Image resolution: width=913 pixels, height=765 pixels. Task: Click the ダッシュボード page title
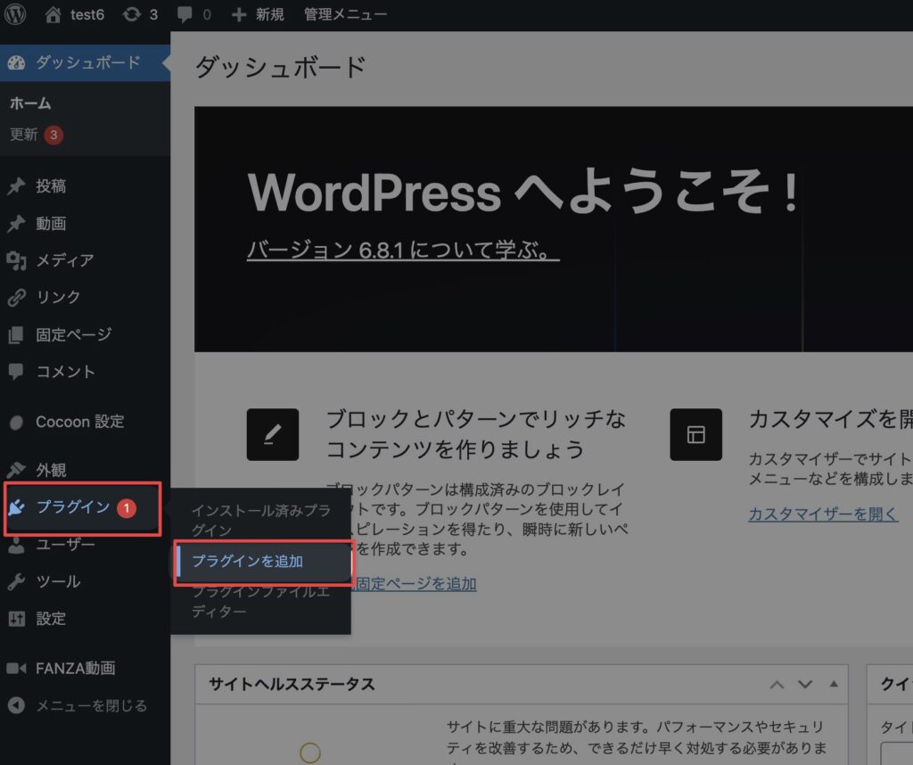pyautogui.click(x=280, y=66)
